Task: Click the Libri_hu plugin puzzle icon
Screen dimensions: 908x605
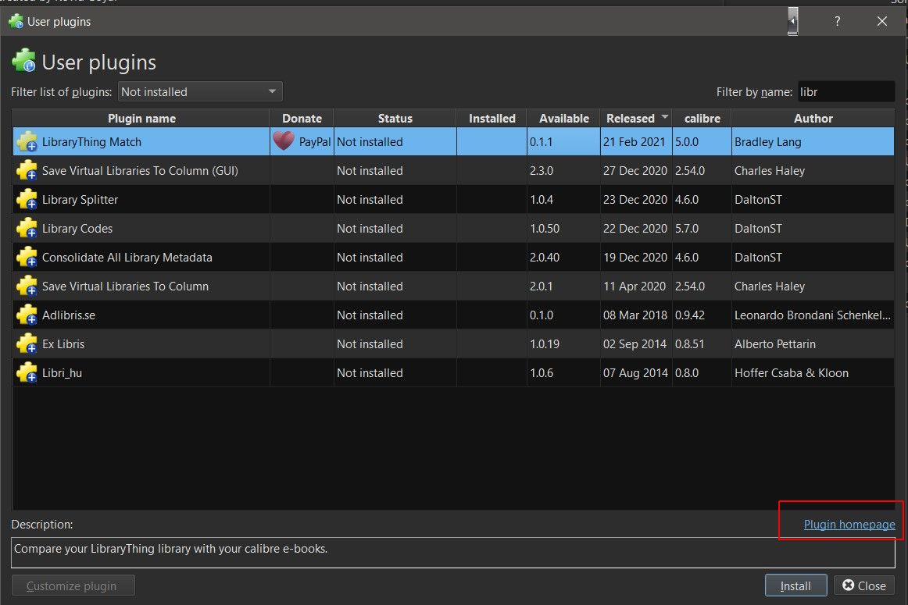Action: point(27,373)
